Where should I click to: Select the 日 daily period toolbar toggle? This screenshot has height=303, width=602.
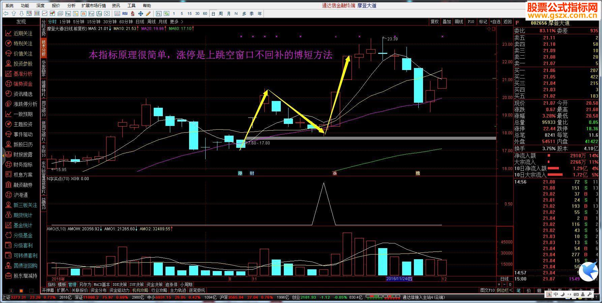[x=213, y=13]
